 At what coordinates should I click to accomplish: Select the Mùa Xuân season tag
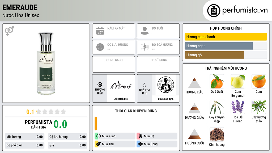coord(115,136)
